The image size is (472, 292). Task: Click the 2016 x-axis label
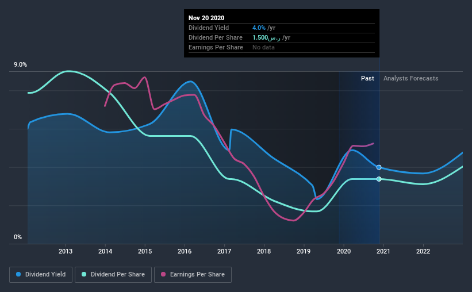(x=185, y=251)
